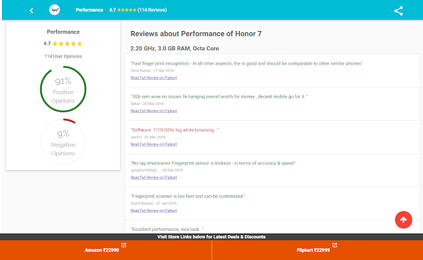The width and height of the screenshot is (423, 260).
Task: Click the sidebar yellow star rating
Action: pyautogui.click(x=67, y=44)
